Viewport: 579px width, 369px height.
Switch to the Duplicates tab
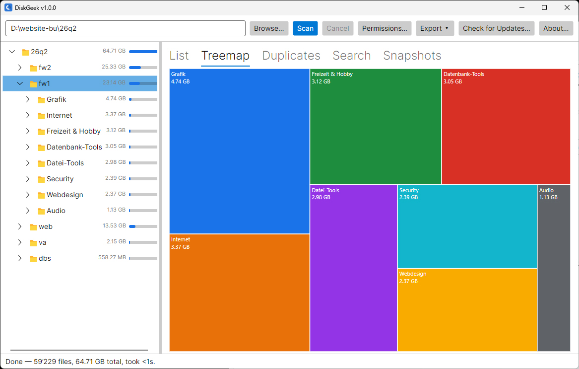tap(291, 56)
